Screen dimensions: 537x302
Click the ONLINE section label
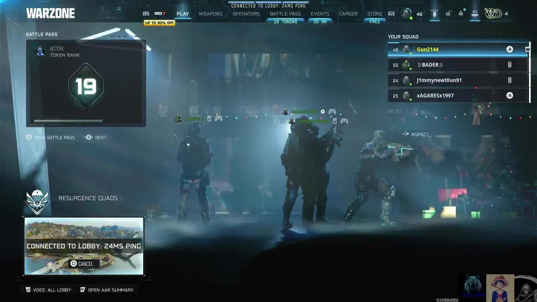coord(395,112)
